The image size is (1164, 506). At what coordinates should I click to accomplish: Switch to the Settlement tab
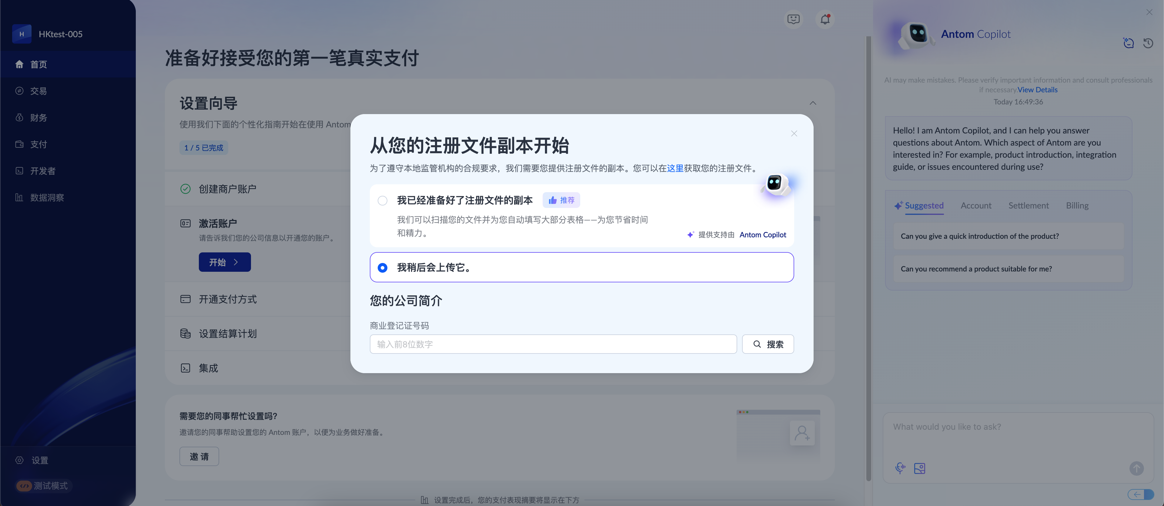(x=1028, y=206)
